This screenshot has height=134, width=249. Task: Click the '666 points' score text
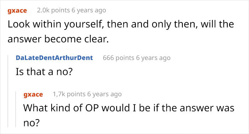click(118, 58)
